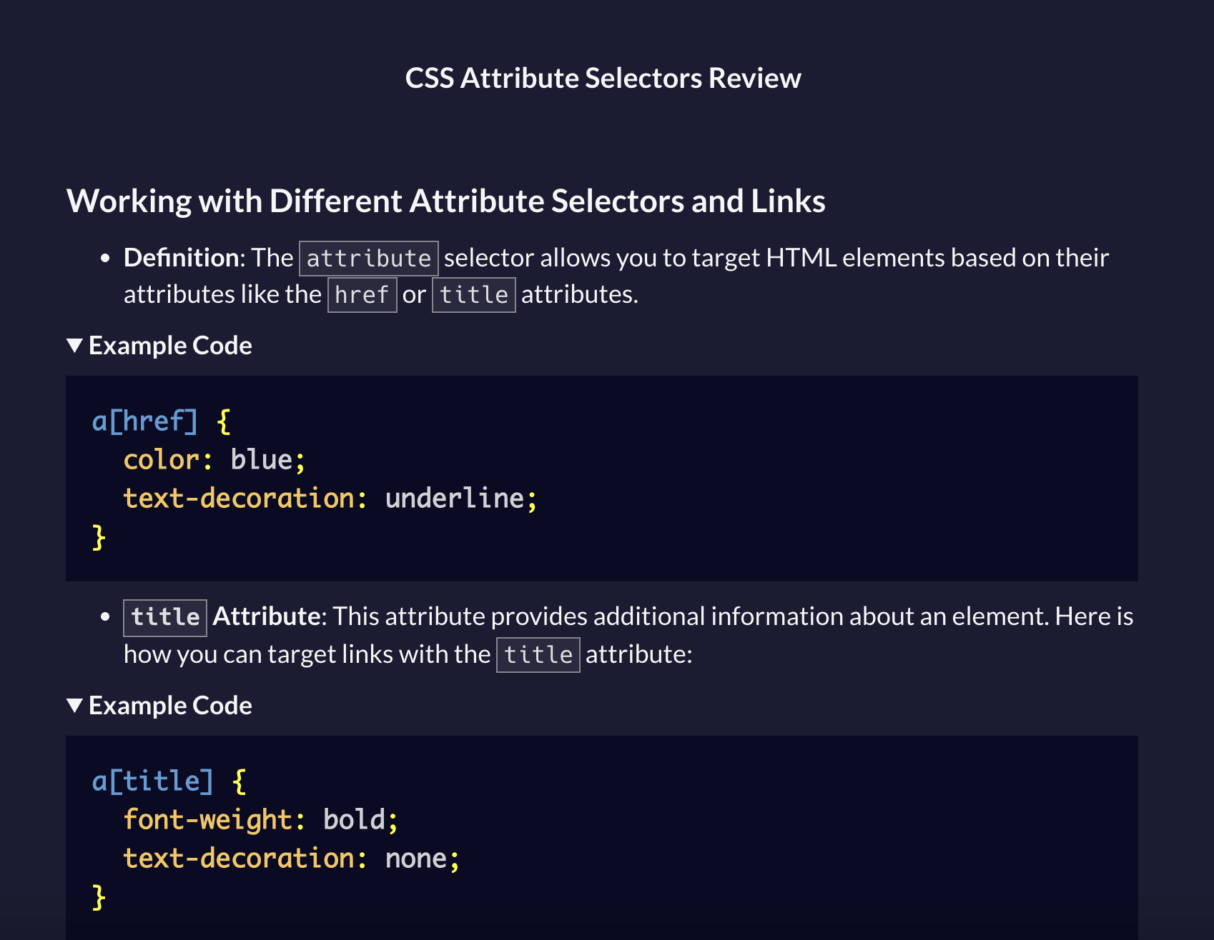
Task: Click the color property in the code
Action: (x=161, y=460)
